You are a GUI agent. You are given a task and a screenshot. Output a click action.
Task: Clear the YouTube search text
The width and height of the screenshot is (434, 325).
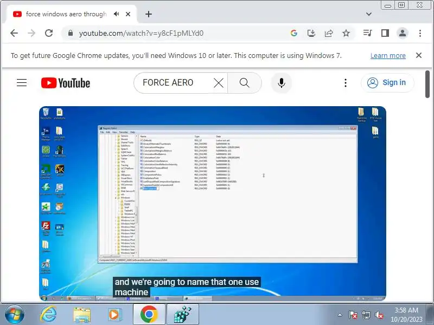tap(219, 83)
